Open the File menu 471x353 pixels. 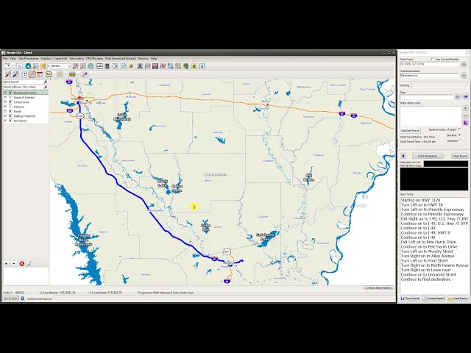5,59
